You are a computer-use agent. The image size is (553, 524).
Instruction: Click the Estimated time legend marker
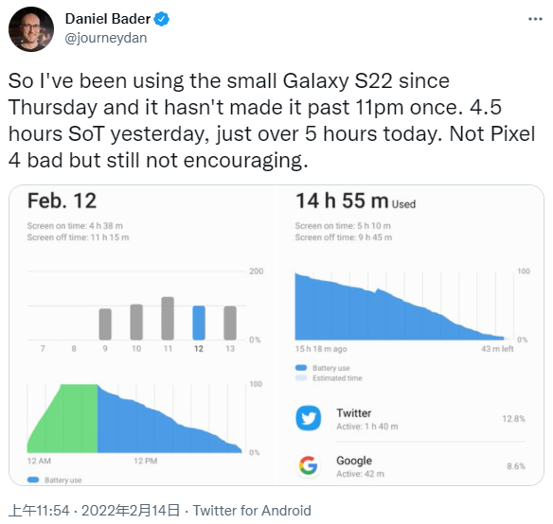301,378
